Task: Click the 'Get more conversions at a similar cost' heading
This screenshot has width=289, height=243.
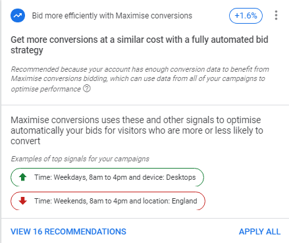Action: tap(140, 45)
